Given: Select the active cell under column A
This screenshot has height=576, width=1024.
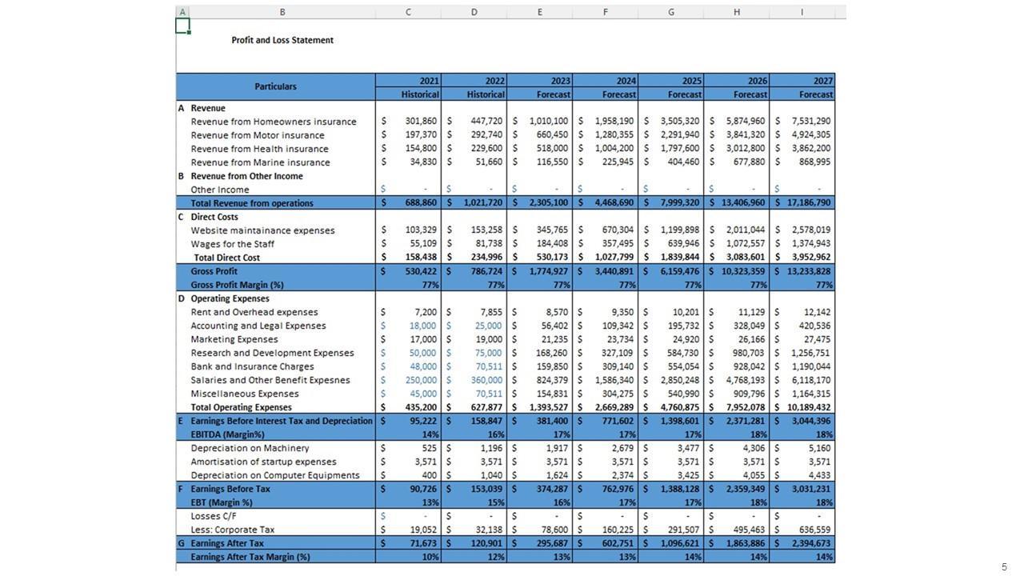Looking at the screenshot, I should 182,26.
